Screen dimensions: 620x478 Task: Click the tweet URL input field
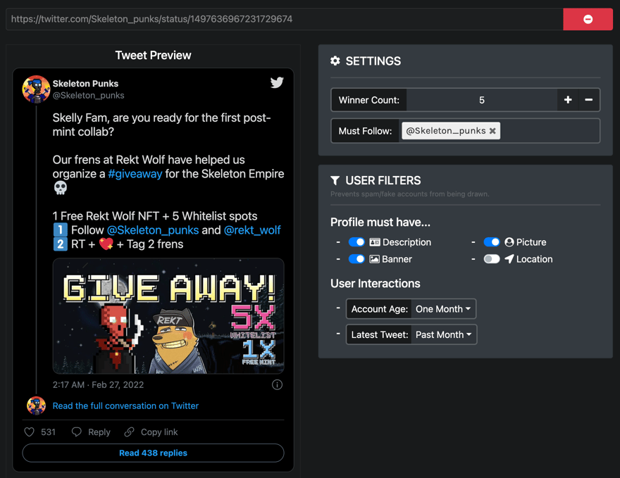pos(285,19)
